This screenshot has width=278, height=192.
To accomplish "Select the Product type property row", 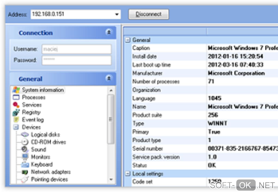I will [x=205, y=140].
